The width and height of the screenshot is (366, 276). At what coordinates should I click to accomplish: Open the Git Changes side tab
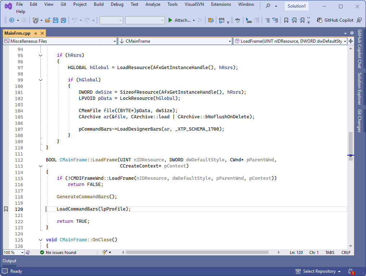(360, 121)
